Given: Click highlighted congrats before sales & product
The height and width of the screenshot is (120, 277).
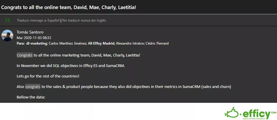Looking at the screenshot, I should (x=33, y=87).
